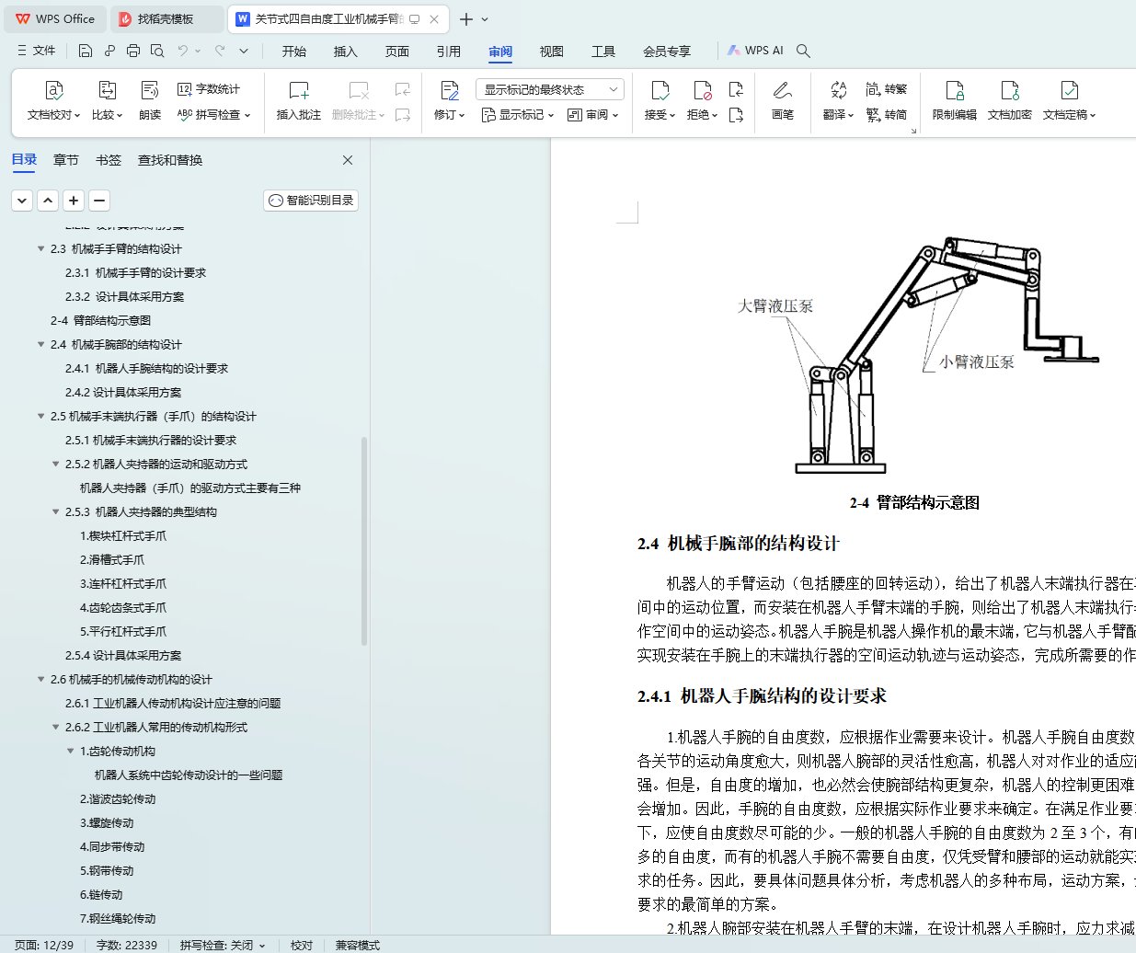Click the 文档定稿 finalize document icon
This screenshot has height=953, width=1136.
(1069, 90)
